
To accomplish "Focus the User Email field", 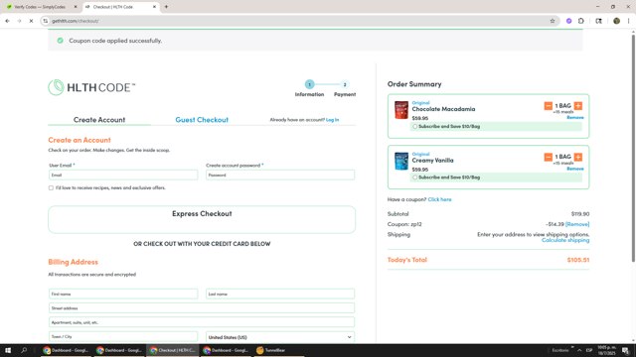I will [x=123, y=175].
